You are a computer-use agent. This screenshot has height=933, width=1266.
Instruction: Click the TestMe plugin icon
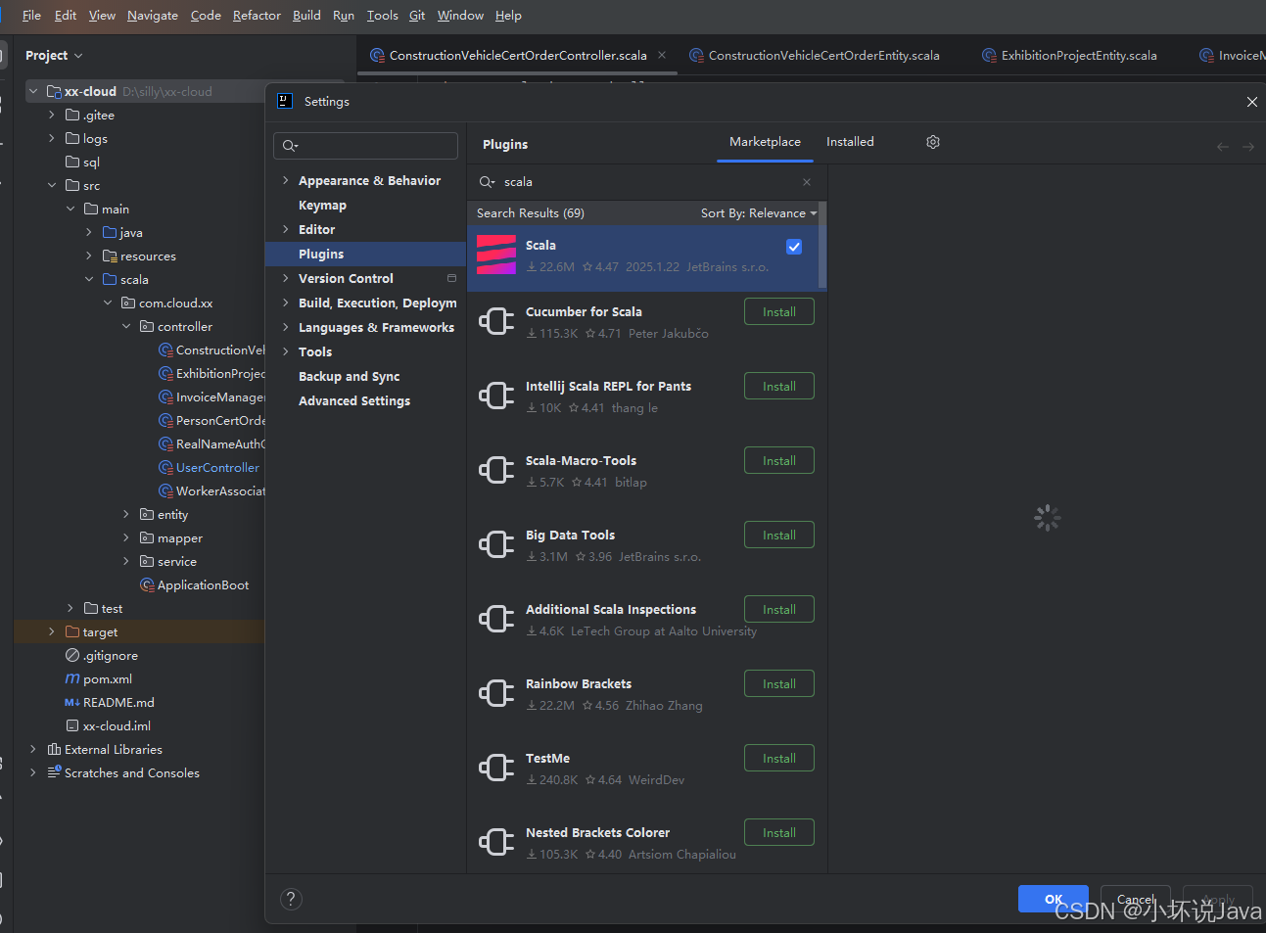coord(496,768)
